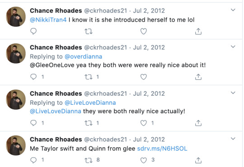Retweet the 'yea they both were' tweet

(x=89, y=77)
